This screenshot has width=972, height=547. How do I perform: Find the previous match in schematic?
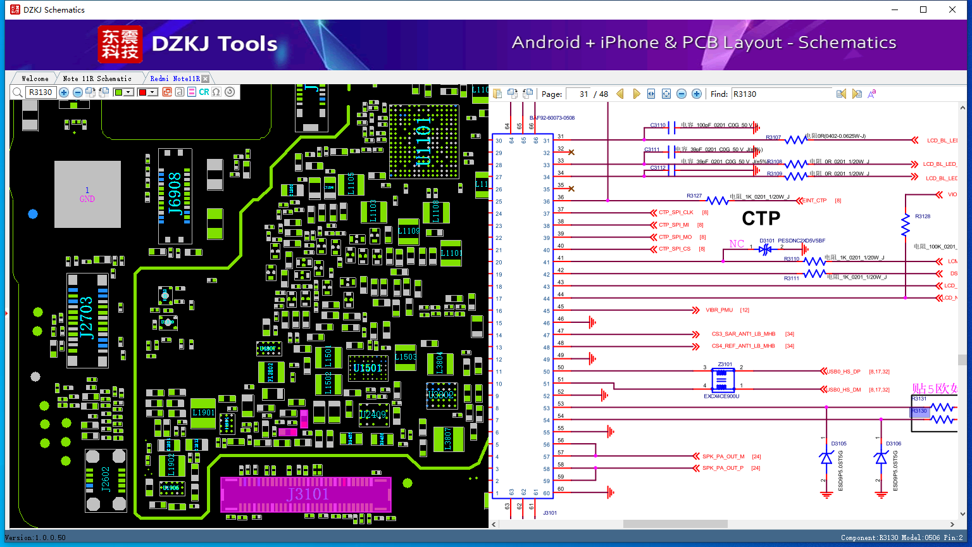click(x=841, y=94)
